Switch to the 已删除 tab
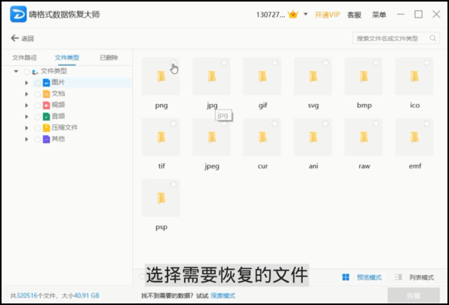 [x=109, y=57]
